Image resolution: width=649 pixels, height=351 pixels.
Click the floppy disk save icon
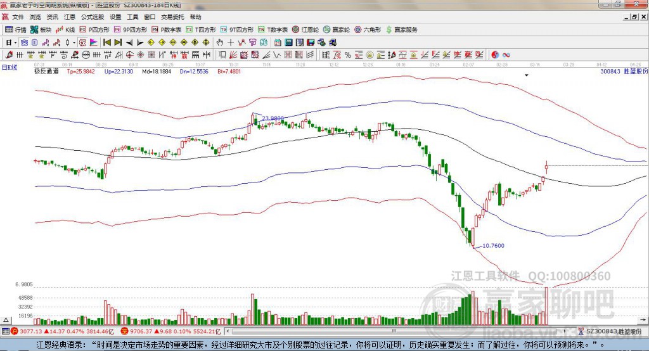coord(311,42)
